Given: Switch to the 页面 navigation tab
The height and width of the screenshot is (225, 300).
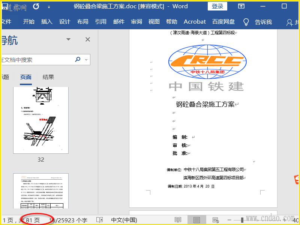Looking at the screenshot, I should click(26, 77).
